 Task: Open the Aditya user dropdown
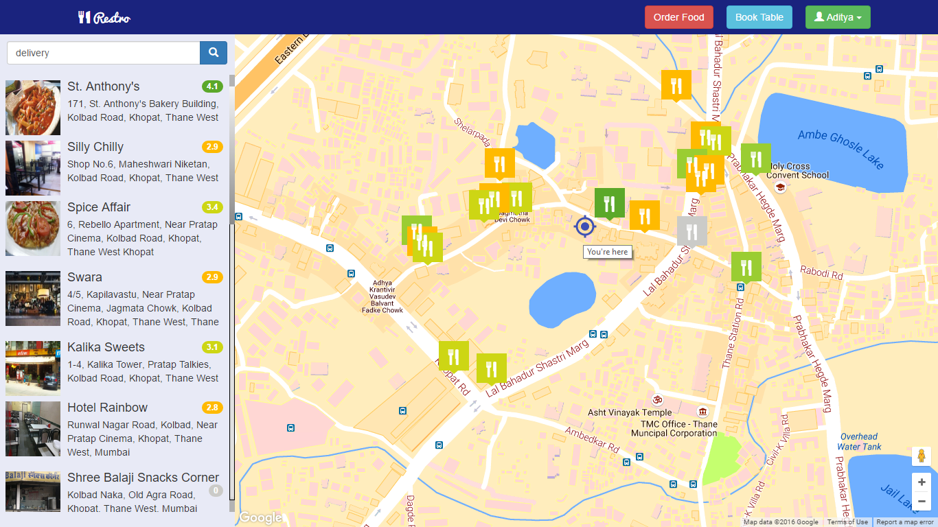pos(838,17)
